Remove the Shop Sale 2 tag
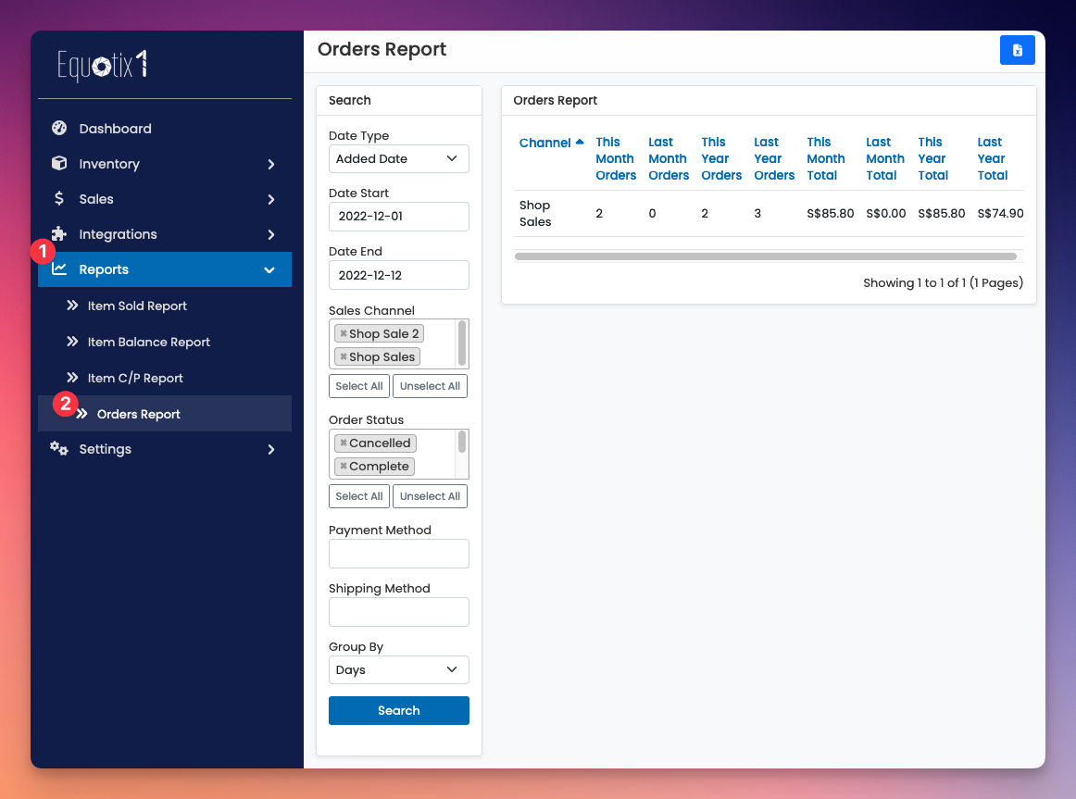The image size is (1076, 799). 344,333
